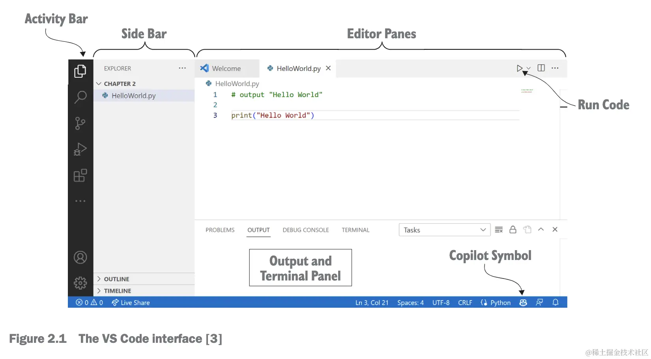Run the Python file with play icon
This screenshot has height=359, width=651.
(x=520, y=68)
